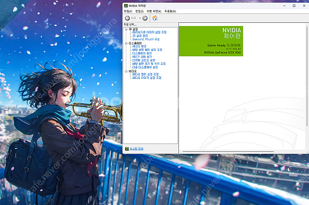Open the 도움말(H) menu
The image size is (309, 205).
pos(170,11)
